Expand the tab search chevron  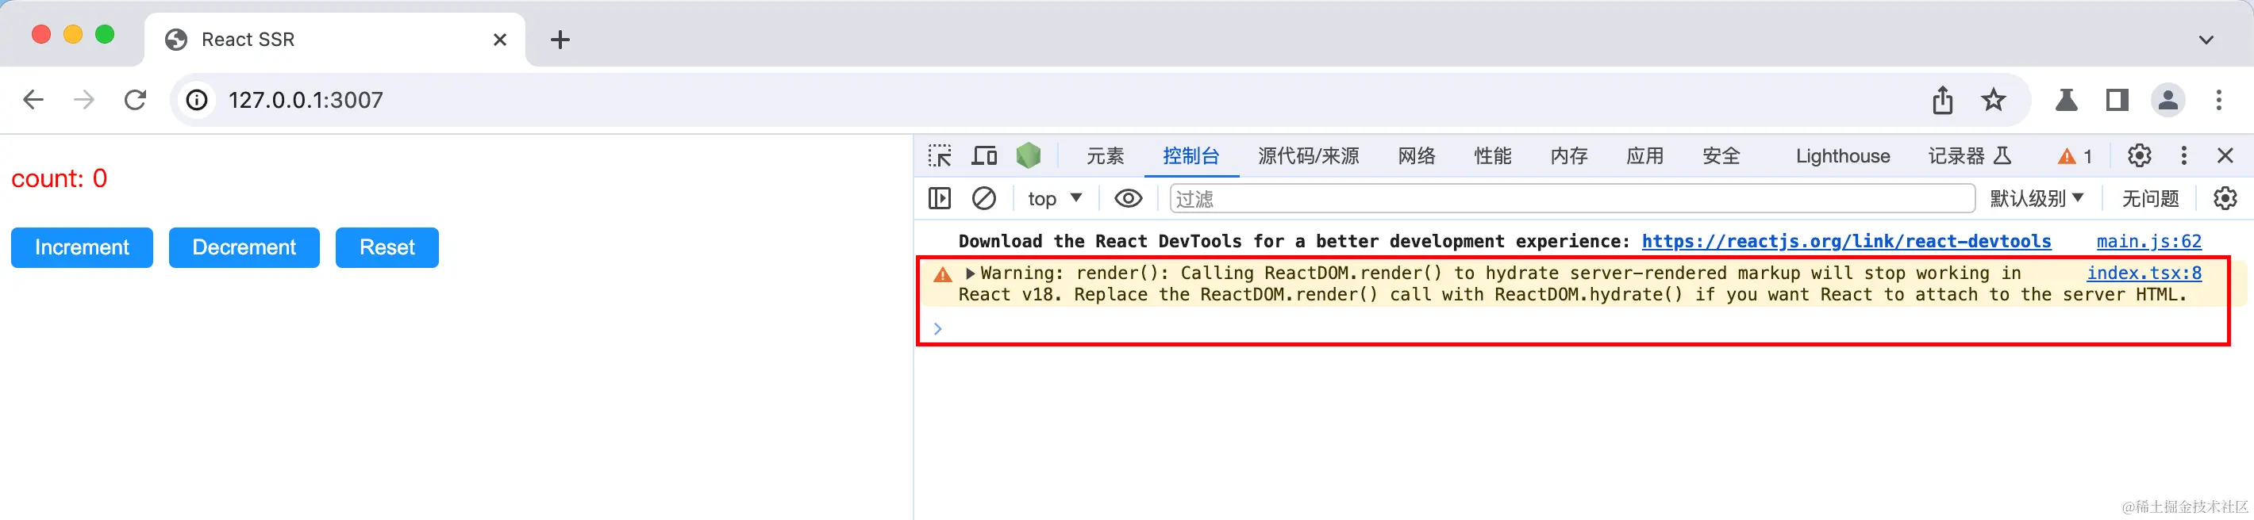tap(2206, 40)
